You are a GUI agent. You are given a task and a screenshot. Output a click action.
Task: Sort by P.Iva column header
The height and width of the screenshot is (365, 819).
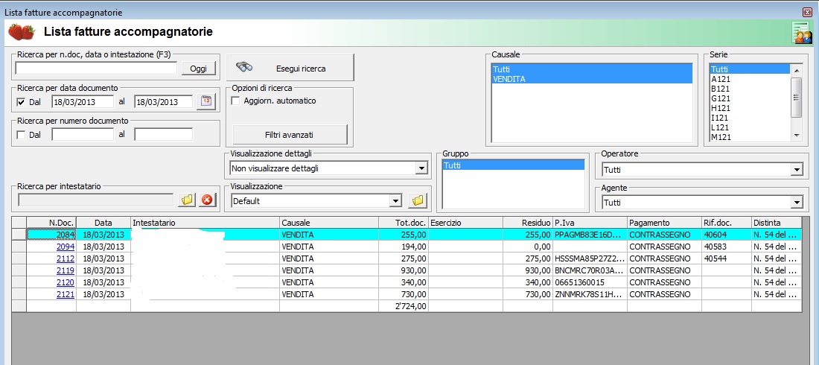pos(590,223)
